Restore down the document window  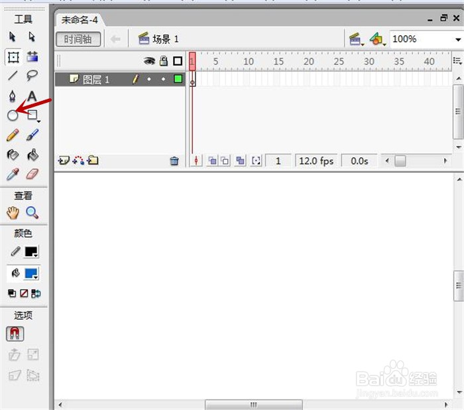pos(443,18)
